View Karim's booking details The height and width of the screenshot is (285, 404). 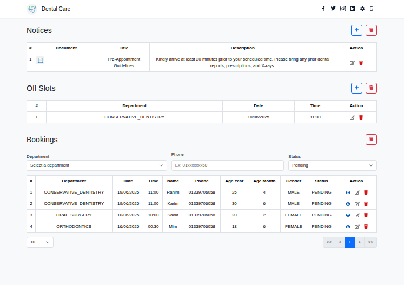[x=348, y=204]
